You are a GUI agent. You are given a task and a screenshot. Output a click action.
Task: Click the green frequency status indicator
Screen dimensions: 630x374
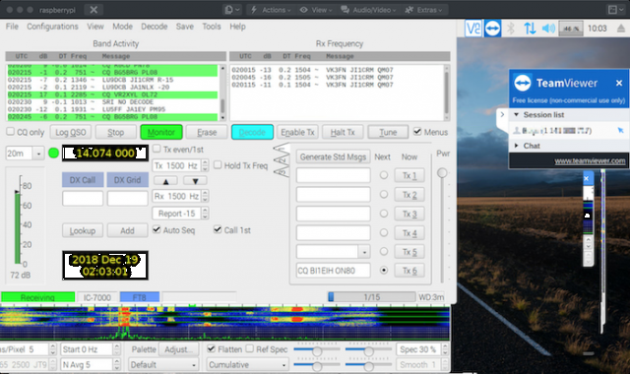[53, 154]
